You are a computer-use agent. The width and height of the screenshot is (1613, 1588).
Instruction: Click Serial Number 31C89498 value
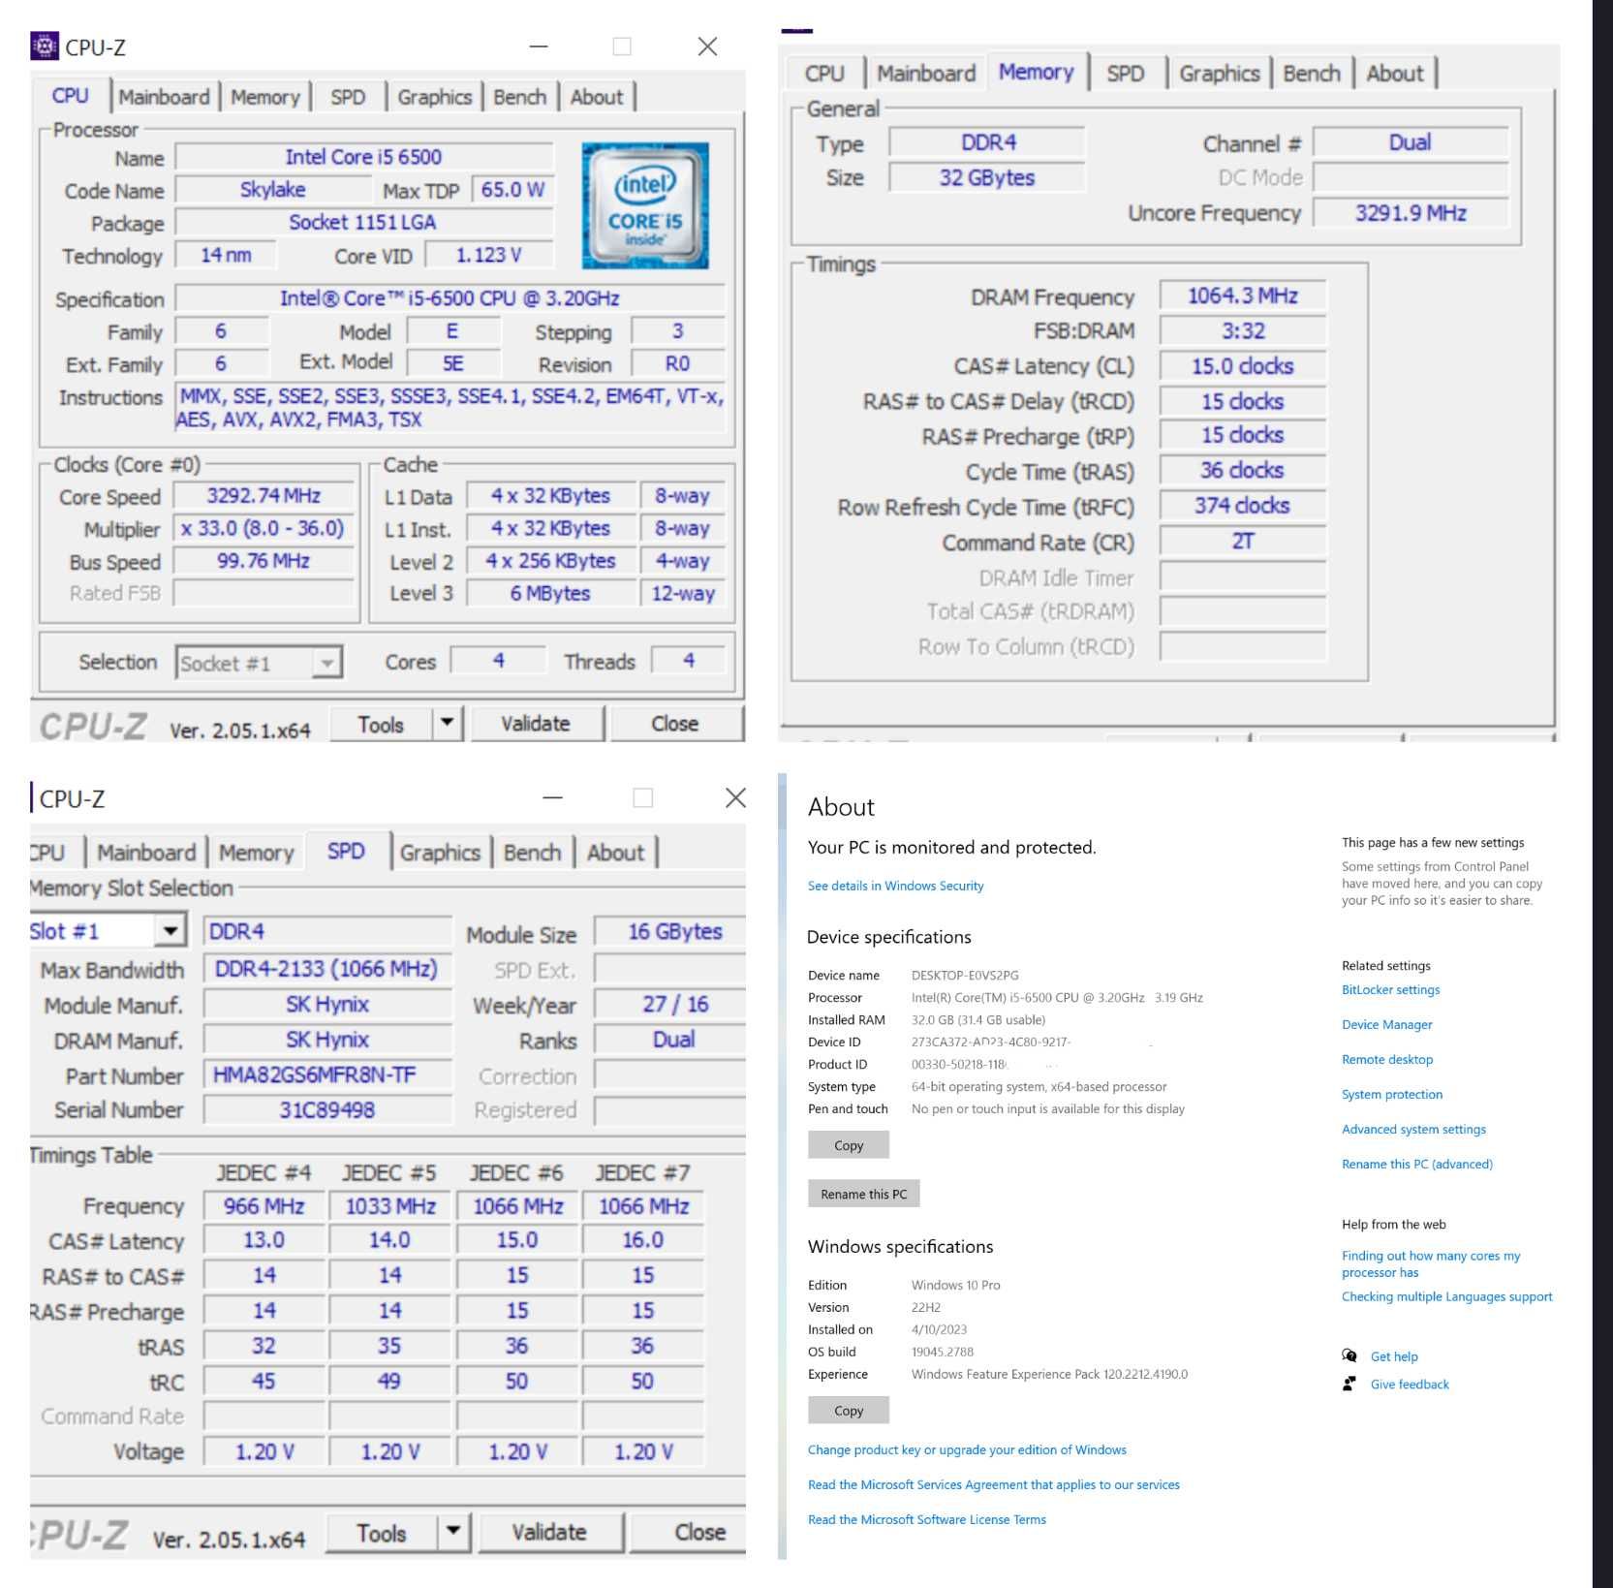pos(327,1109)
